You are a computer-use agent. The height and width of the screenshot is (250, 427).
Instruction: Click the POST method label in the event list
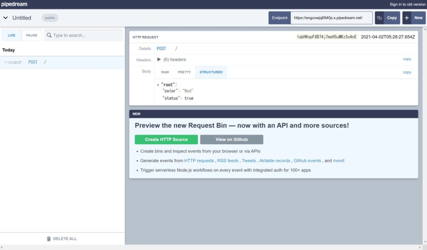tap(32, 62)
